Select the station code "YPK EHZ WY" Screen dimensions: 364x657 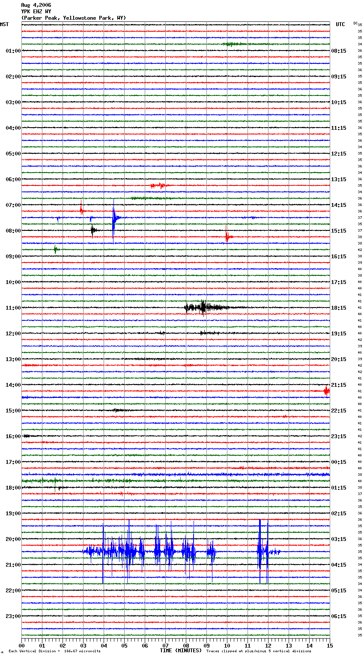point(36,12)
